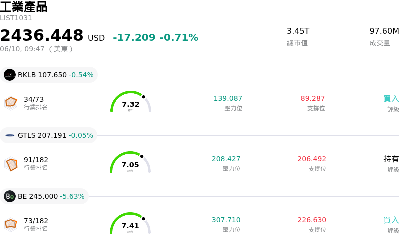Click the BE 7.41 score gauge

coord(130,223)
